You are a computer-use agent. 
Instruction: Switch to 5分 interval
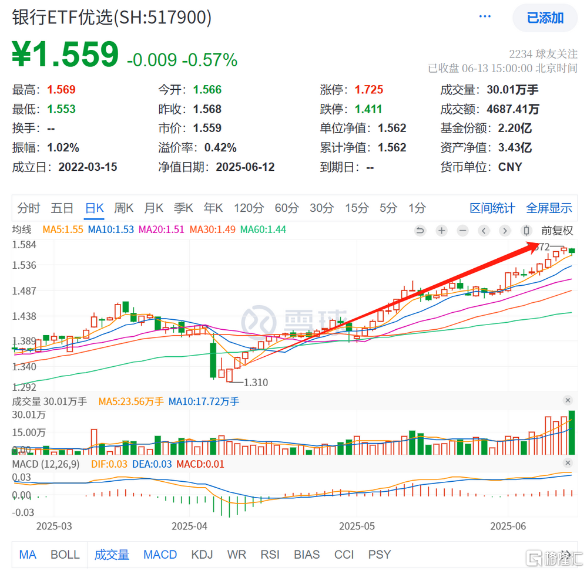388,208
